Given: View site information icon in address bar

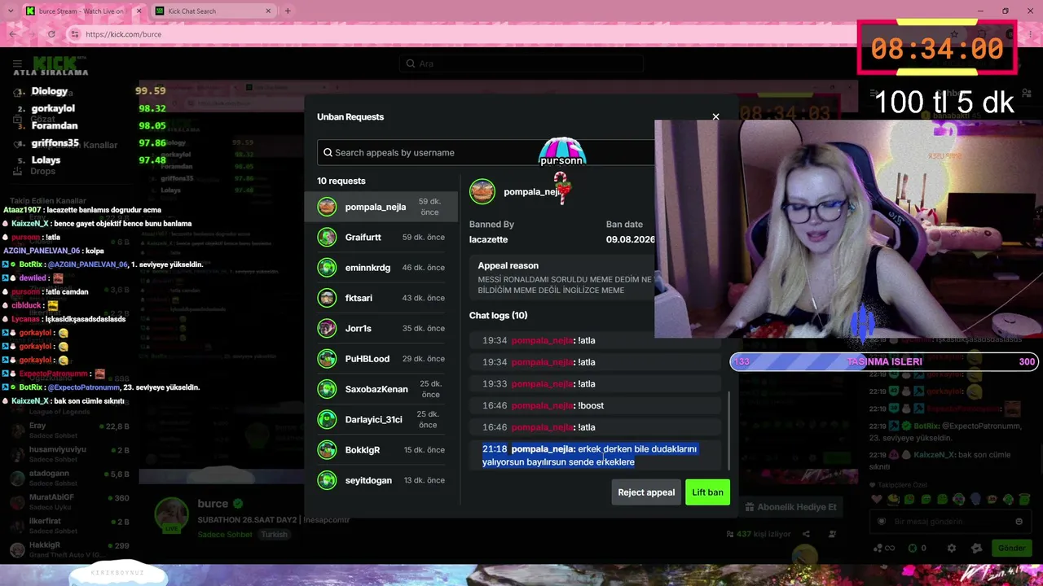Looking at the screenshot, I should coord(75,34).
